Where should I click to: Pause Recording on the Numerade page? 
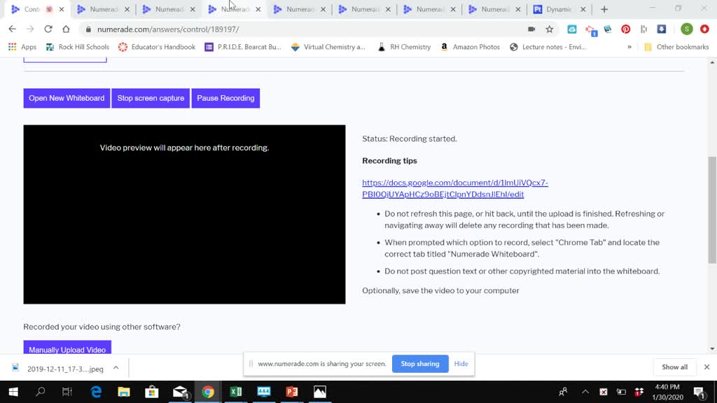pos(225,98)
